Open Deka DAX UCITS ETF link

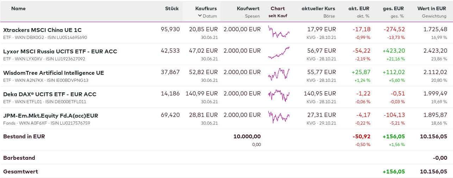pos(50,94)
